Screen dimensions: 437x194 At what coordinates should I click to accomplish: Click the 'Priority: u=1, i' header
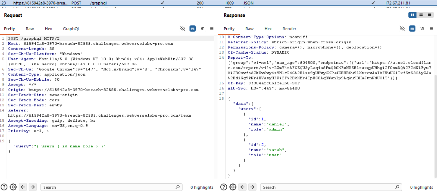point(29,131)
